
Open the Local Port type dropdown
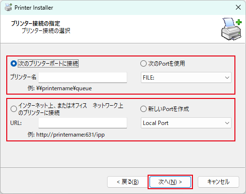pyautogui.click(x=186, y=123)
